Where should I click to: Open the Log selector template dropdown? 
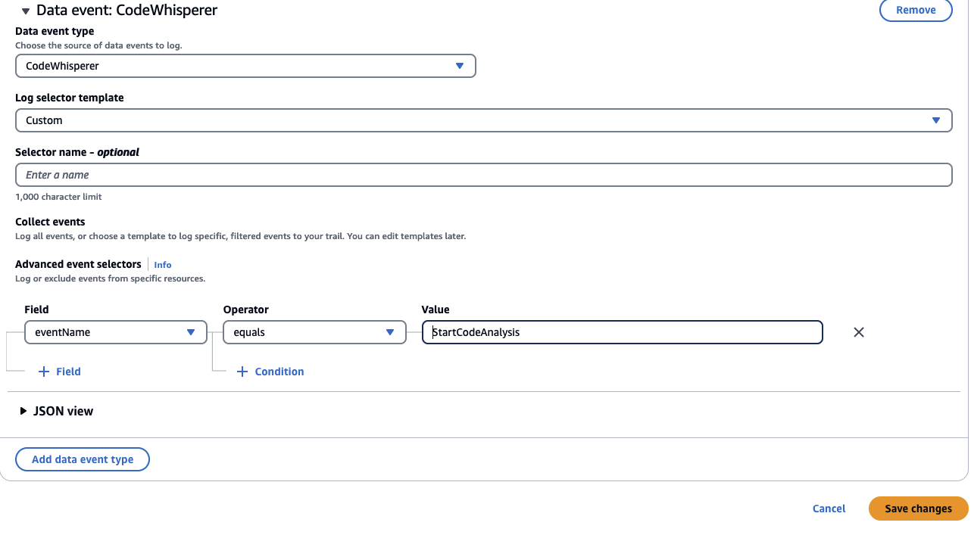484,120
